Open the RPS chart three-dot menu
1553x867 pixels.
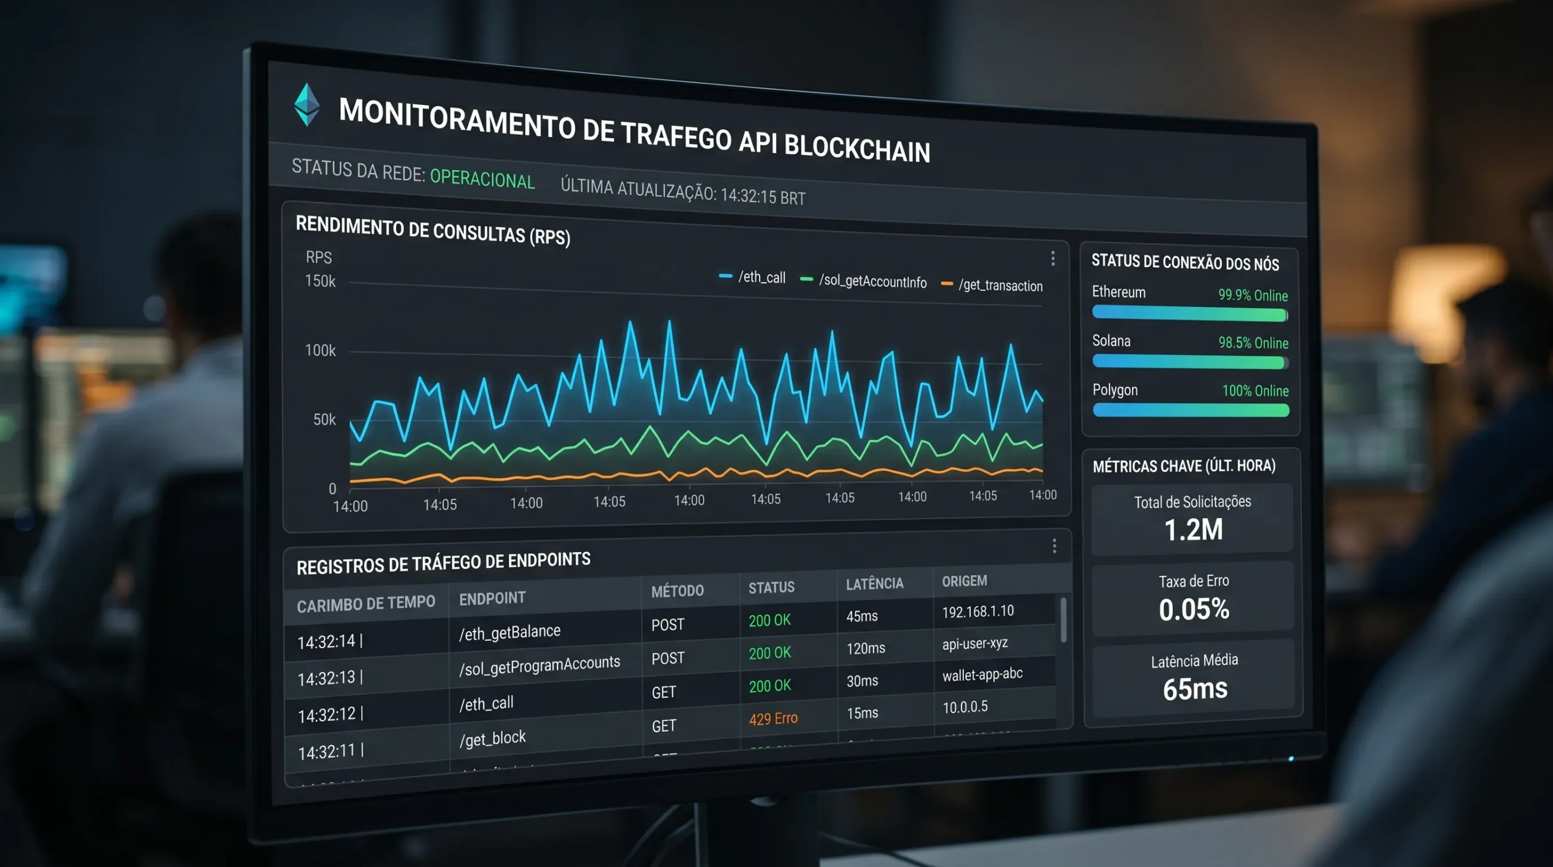point(1053,258)
